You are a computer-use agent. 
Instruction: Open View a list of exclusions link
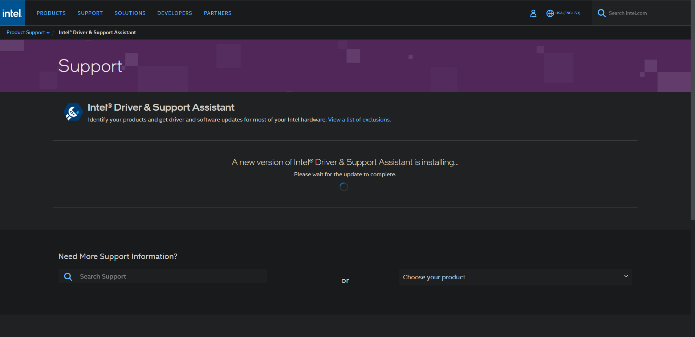pyautogui.click(x=359, y=120)
